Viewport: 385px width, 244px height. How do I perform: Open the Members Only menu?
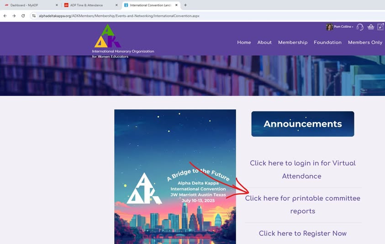[x=365, y=42]
